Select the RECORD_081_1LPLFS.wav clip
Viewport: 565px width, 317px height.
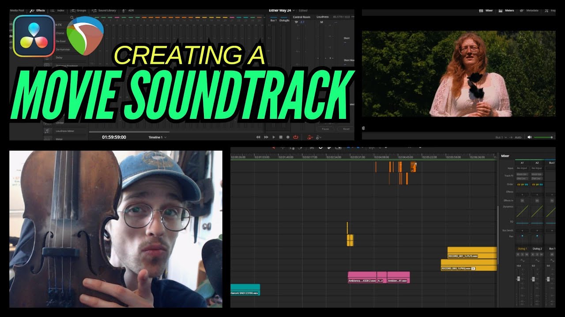tap(472, 253)
